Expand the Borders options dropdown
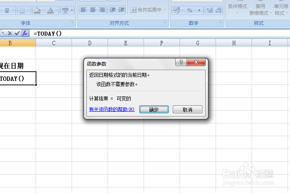 point(29,10)
